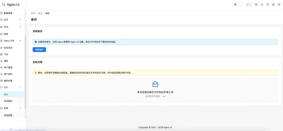Click the Nginx 日志 document icon
Screen dimensions: 283x131
(1, 41)
